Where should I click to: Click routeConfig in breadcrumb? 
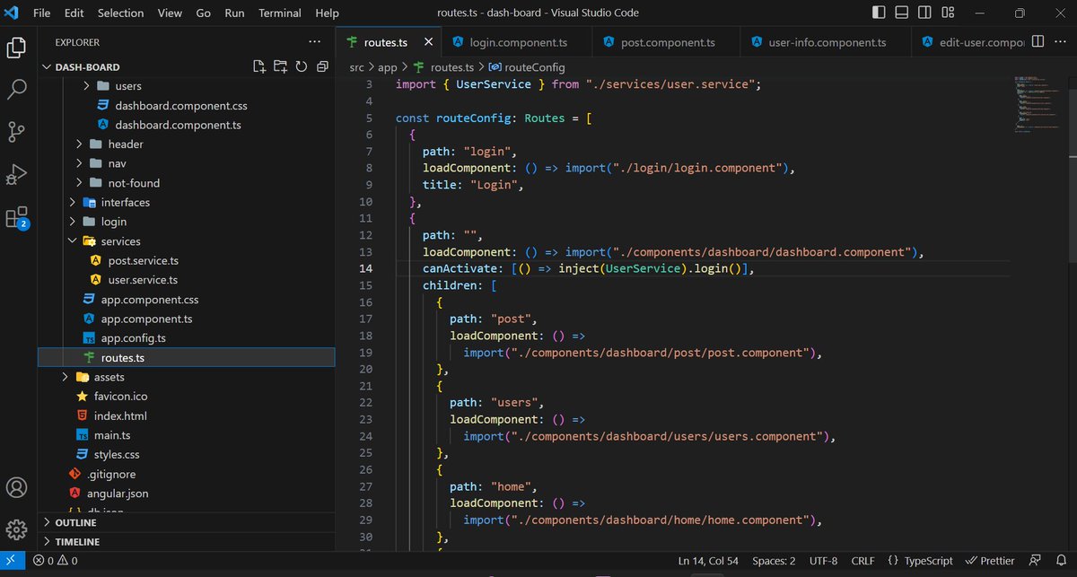527,67
